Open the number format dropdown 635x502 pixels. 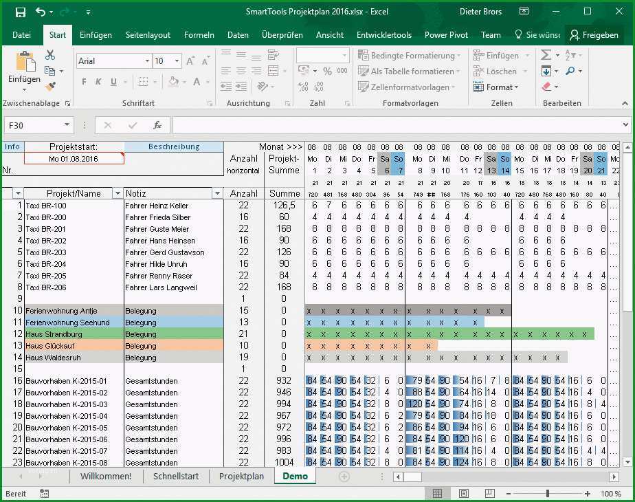[x=344, y=56]
